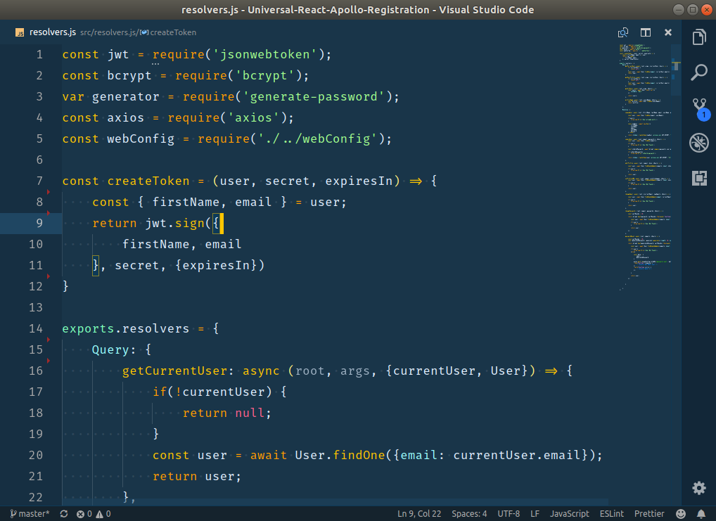Image resolution: width=716 pixels, height=521 pixels.
Task: Click the async keyword on line 16
Action: tap(261, 371)
